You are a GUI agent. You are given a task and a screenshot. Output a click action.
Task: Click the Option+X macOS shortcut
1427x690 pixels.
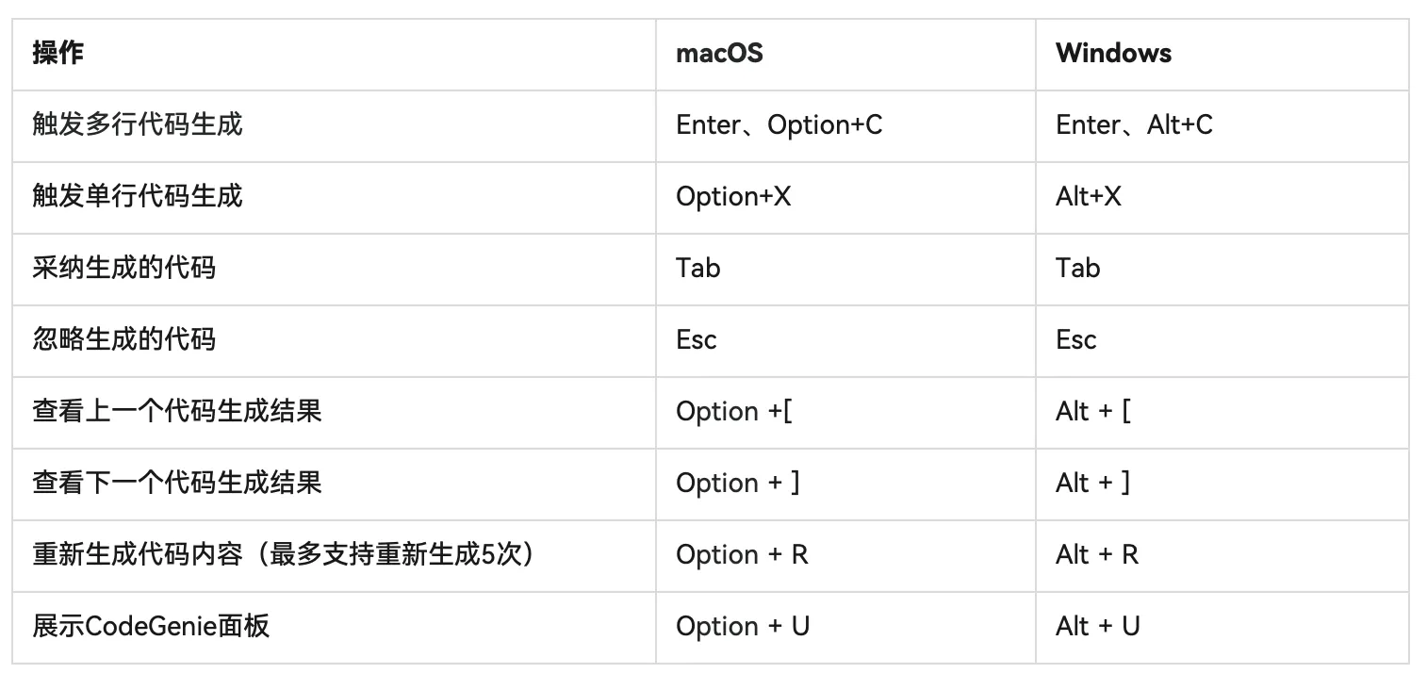click(733, 196)
